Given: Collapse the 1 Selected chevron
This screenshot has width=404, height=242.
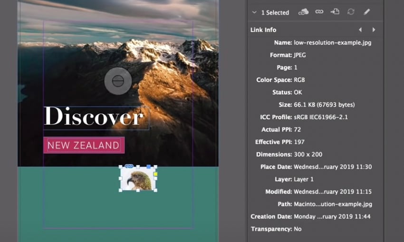Looking at the screenshot, I should tap(254, 12).
